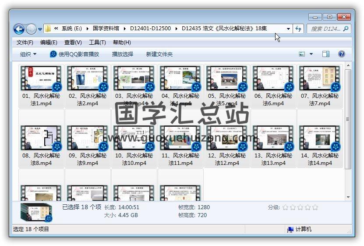Toggle the preview pane icon
The image size is (364, 246).
326,54
